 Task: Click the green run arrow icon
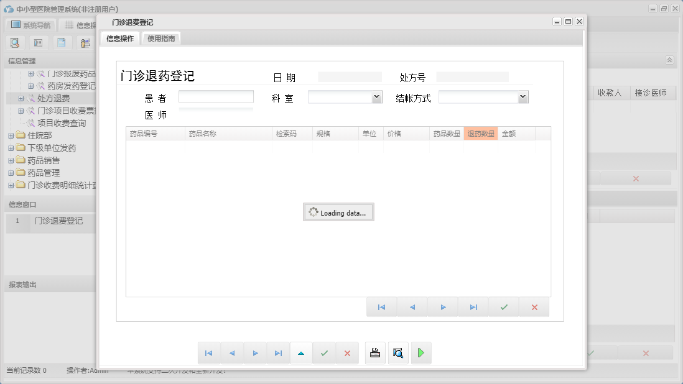coord(420,352)
